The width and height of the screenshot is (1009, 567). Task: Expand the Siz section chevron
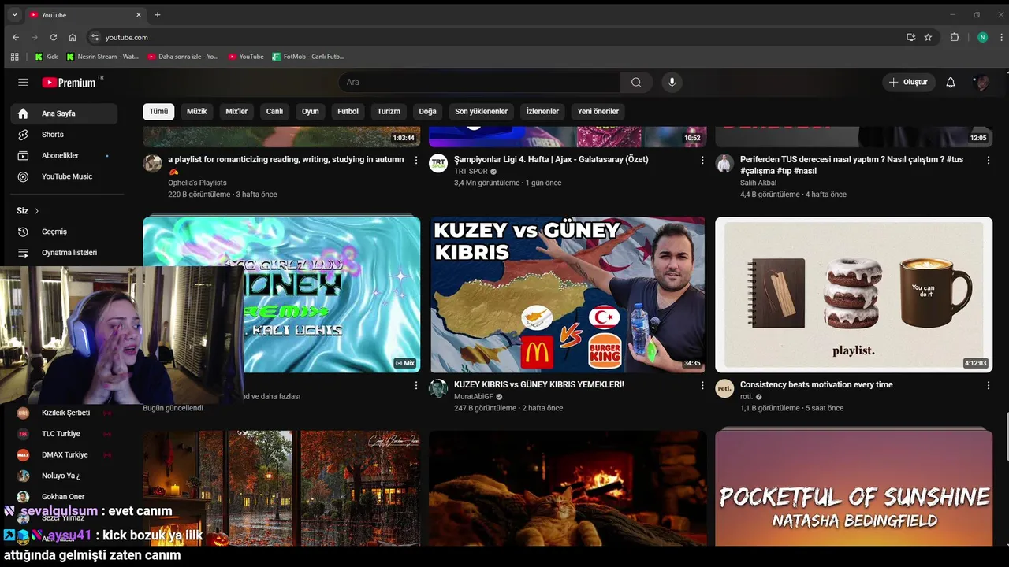pos(36,211)
